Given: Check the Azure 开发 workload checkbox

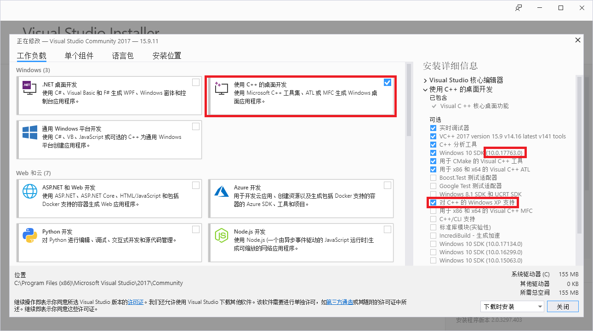Looking at the screenshot, I should point(388,185).
